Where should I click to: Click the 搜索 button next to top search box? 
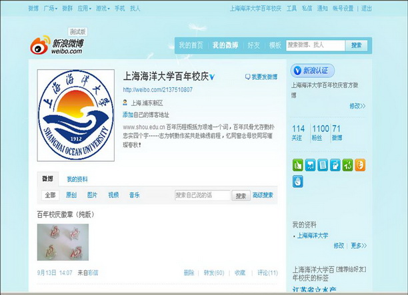356,45
